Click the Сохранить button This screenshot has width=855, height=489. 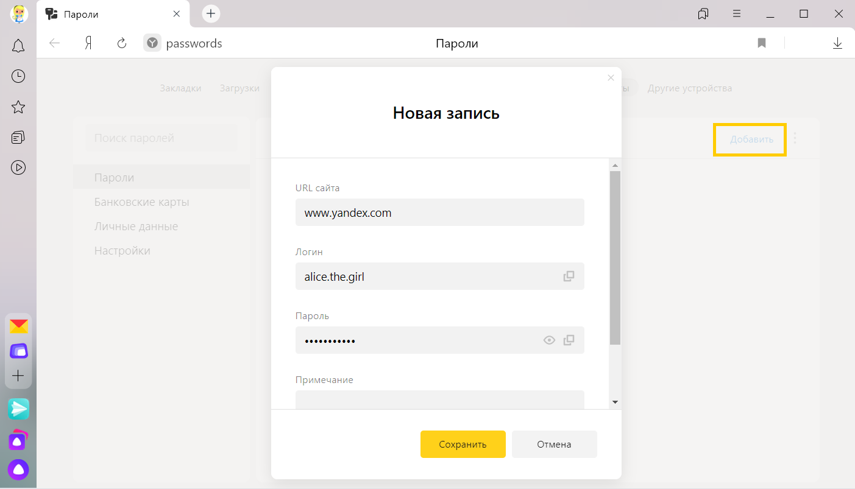[463, 444]
